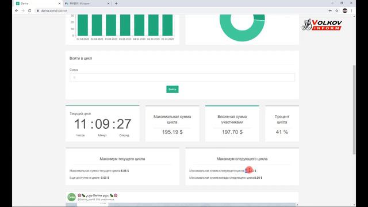
Task: Click the Еще доступно в цикле line
Action: click(89, 178)
